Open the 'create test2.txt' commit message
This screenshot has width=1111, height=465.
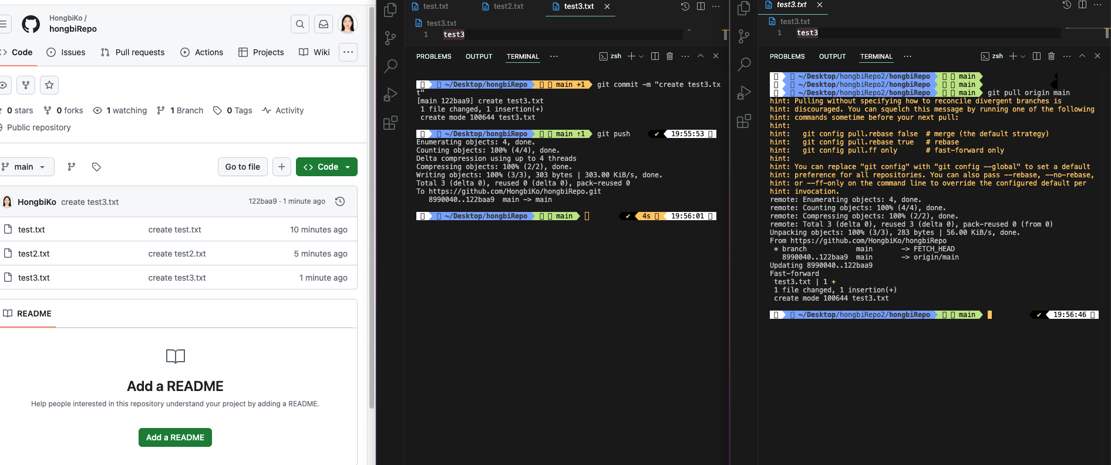[177, 254]
